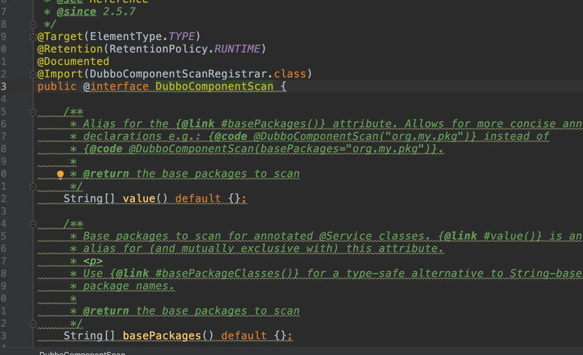Viewport: 583px width, 355px height.
Task: Click the RetentionPolicy class name
Action: click(x=159, y=49)
